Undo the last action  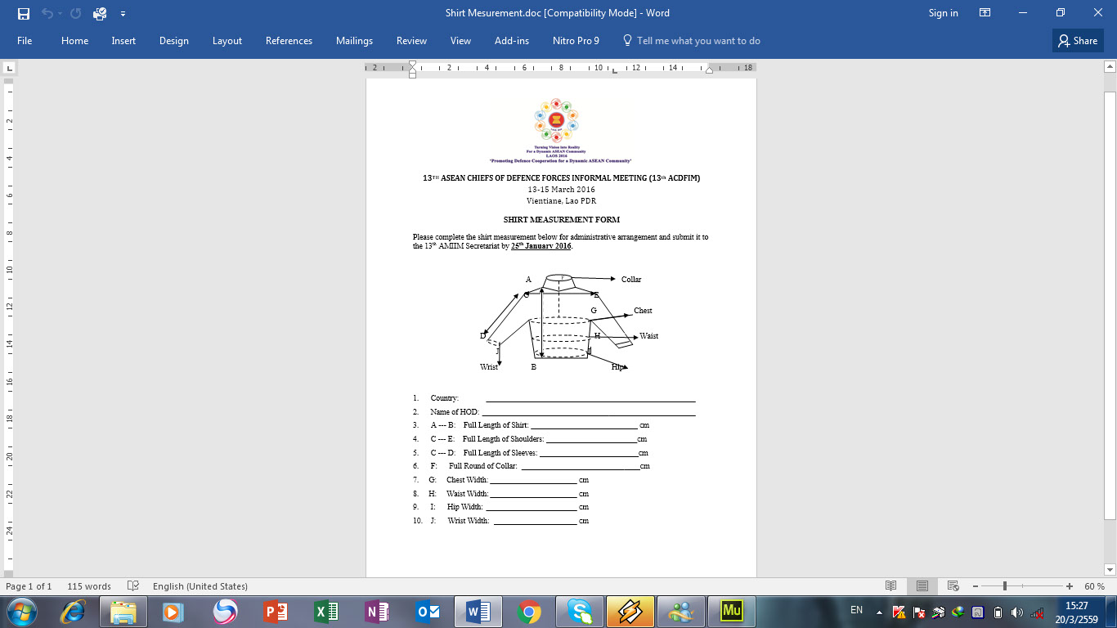coord(47,13)
